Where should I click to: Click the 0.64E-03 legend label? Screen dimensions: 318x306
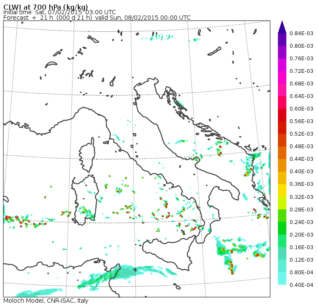(x=301, y=96)
